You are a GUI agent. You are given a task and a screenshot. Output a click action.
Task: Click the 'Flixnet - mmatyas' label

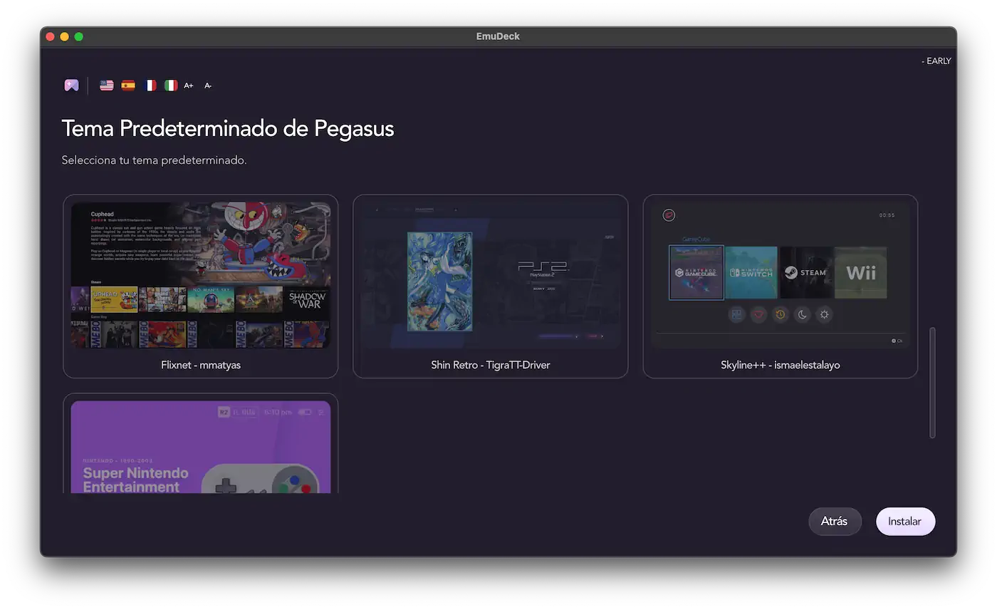pyautogui.click(x=201, y=365)
